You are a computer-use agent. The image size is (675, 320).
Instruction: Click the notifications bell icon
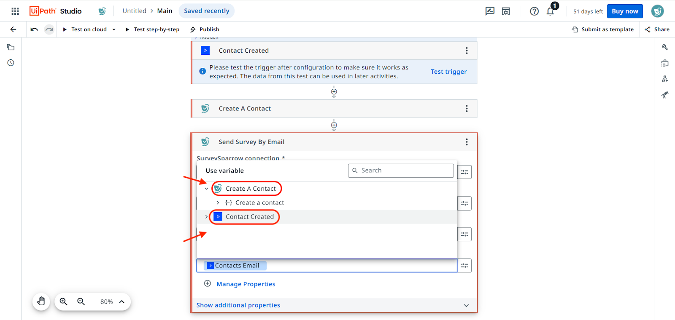point(550,11)
